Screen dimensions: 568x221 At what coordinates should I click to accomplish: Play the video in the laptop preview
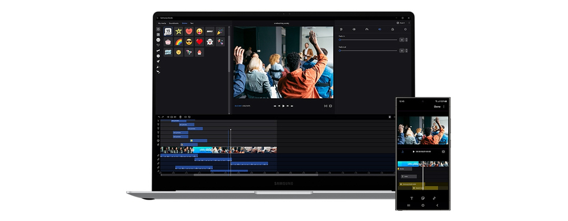click(x=283, y=106)
